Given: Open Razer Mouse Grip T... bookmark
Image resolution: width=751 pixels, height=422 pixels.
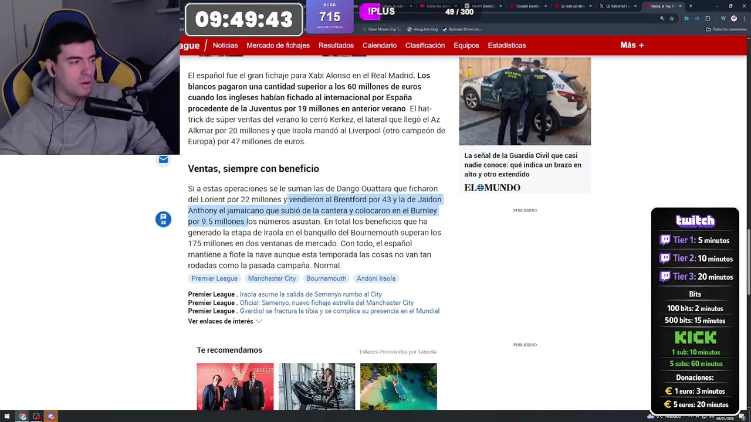Looking at the screenshot, I should 382,29.
